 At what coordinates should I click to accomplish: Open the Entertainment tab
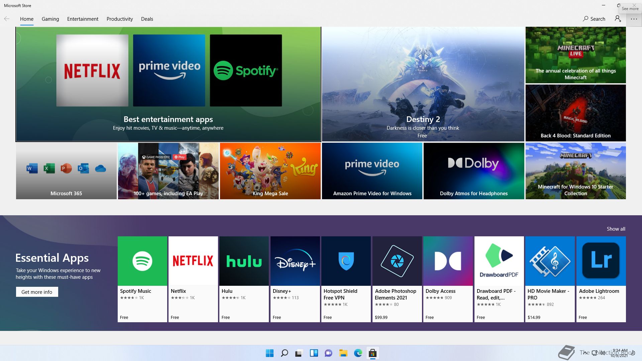(x=83, y=19)
